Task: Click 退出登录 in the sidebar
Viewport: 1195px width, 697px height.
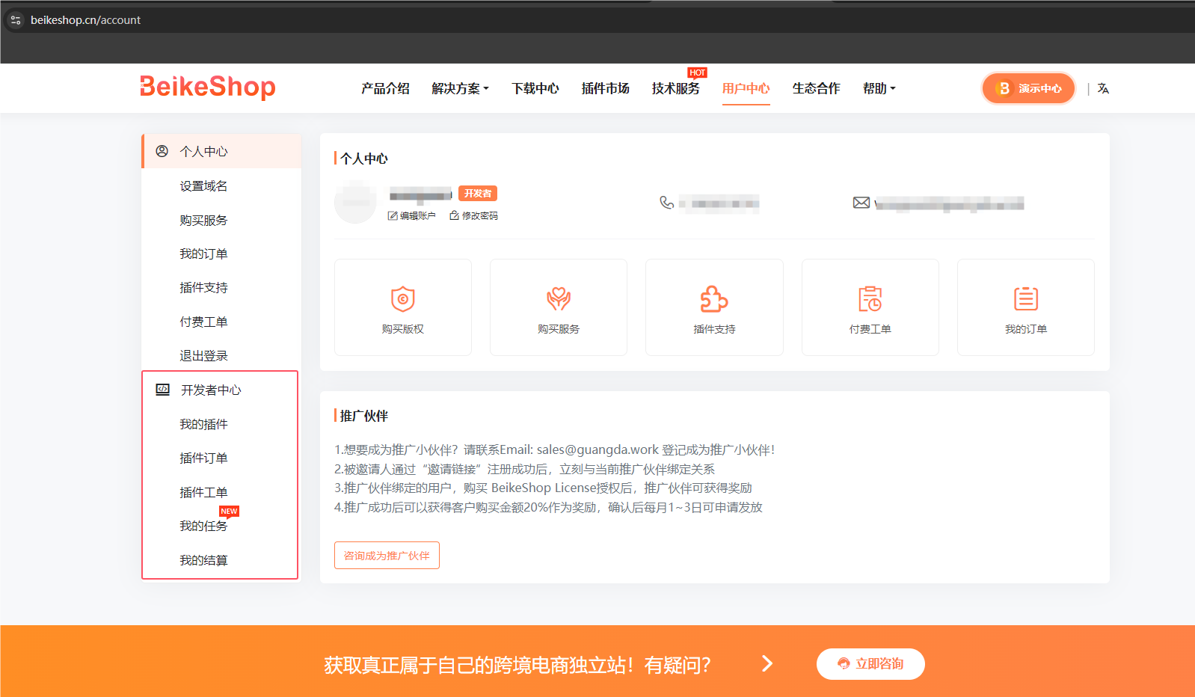Action: (203, 355)
